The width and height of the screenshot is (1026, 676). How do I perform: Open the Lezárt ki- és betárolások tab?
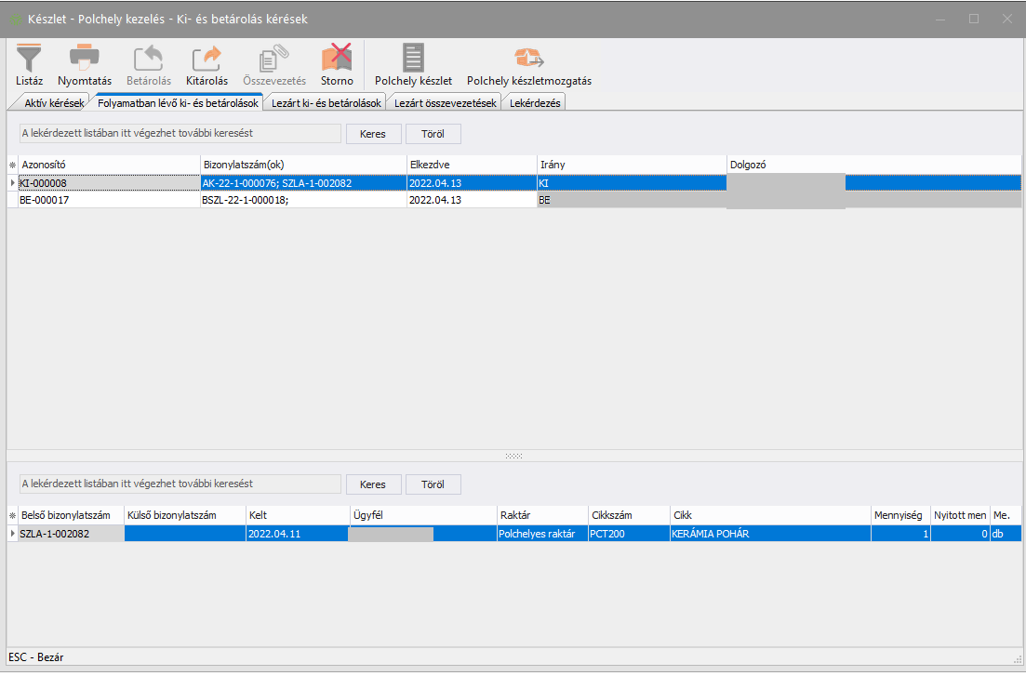point(326,103)
